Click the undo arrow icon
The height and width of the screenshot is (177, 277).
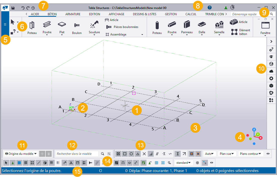pos(23,8)
